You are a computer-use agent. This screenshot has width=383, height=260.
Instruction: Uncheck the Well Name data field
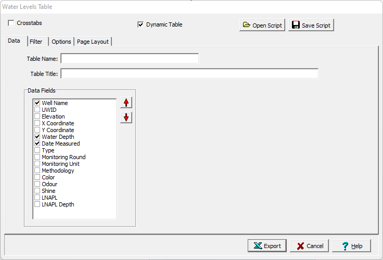coord(37,103)
